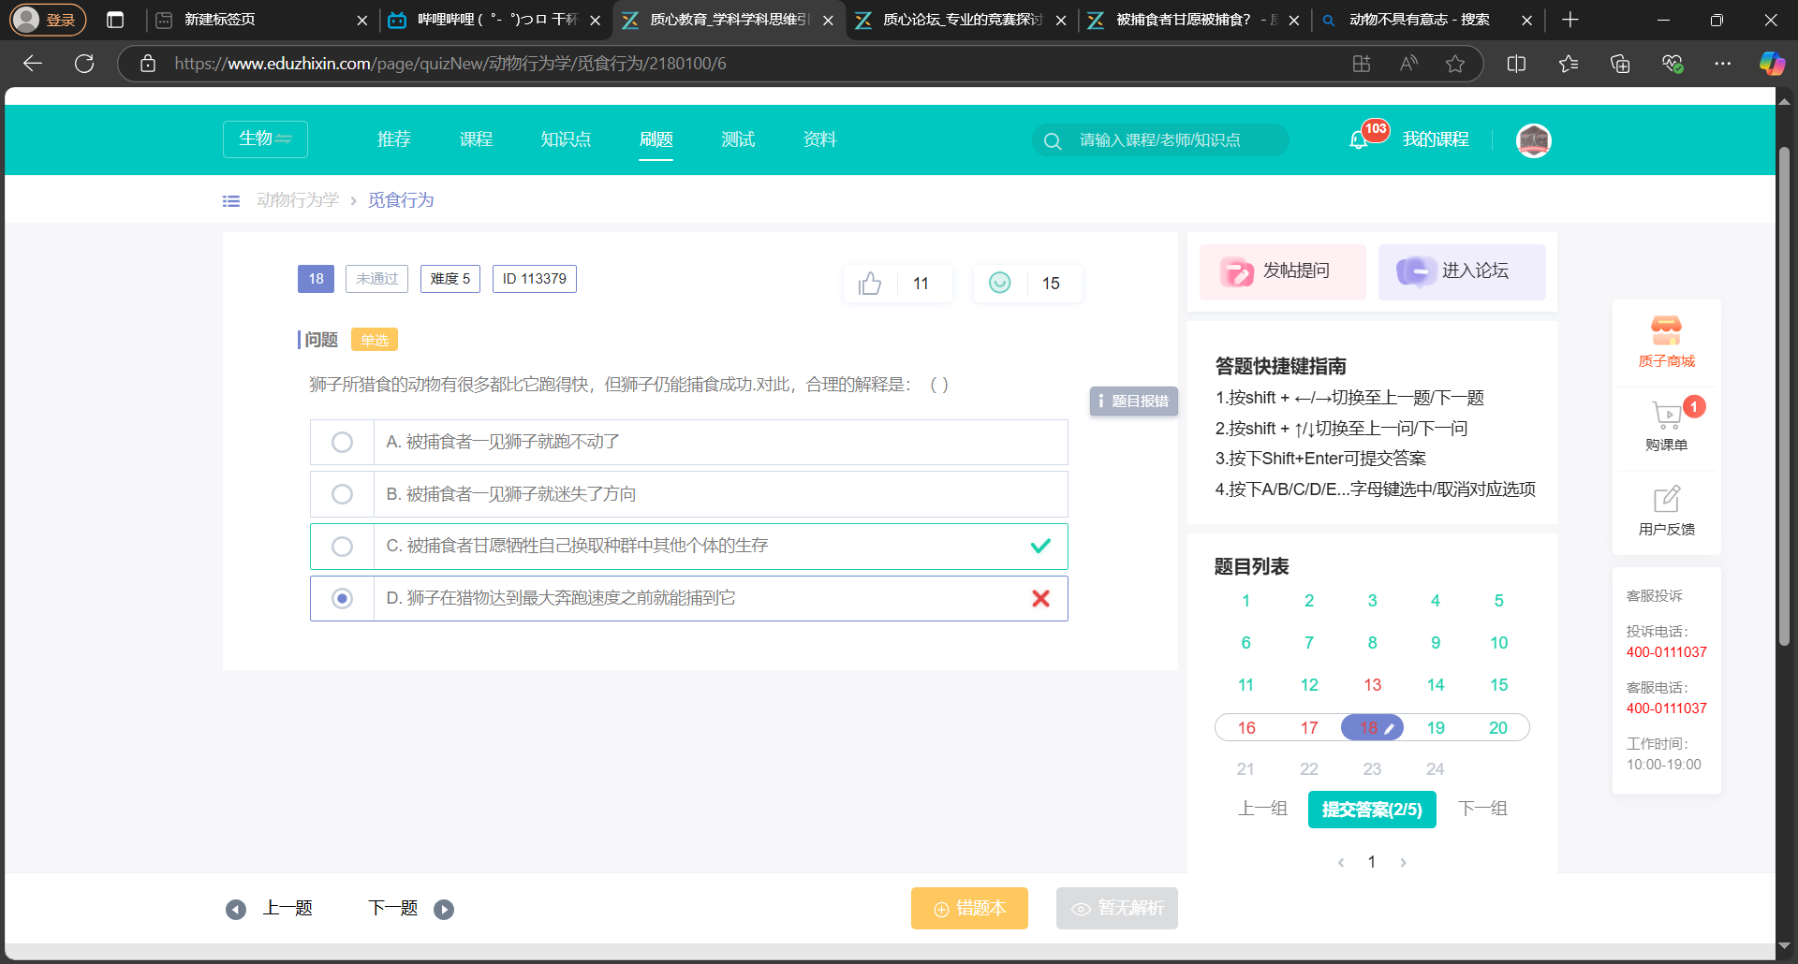This screenshot has height=964, width=1798.
Task: Click the 题目报错 button
Action: tap(1133, 402)
